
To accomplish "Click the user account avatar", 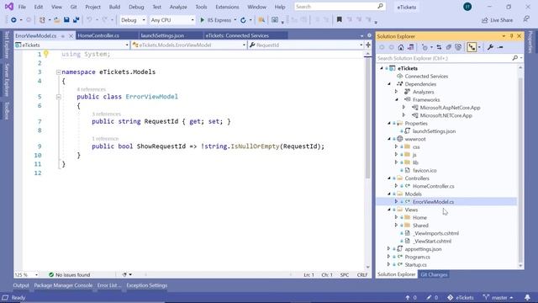I will [x=467, y=7].
